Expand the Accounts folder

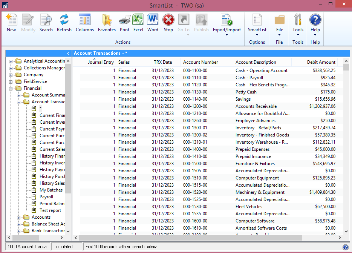[18, 218]
